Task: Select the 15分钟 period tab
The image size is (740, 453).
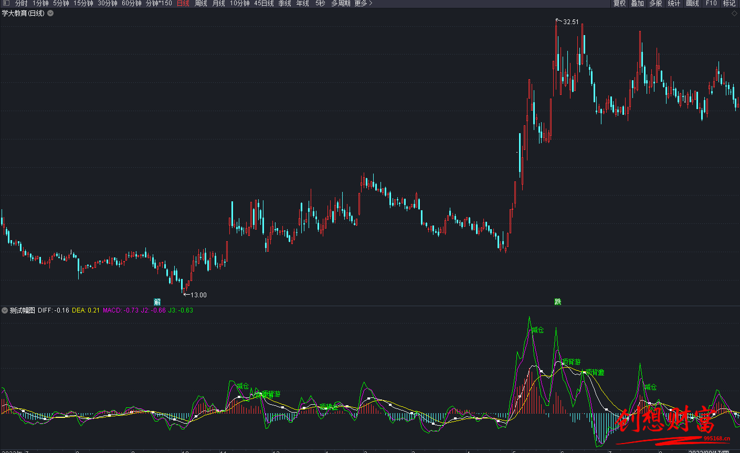Action: tap(83, 3)
